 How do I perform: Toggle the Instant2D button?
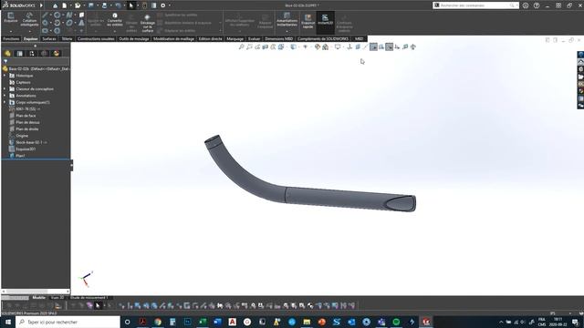coord(325,20)
